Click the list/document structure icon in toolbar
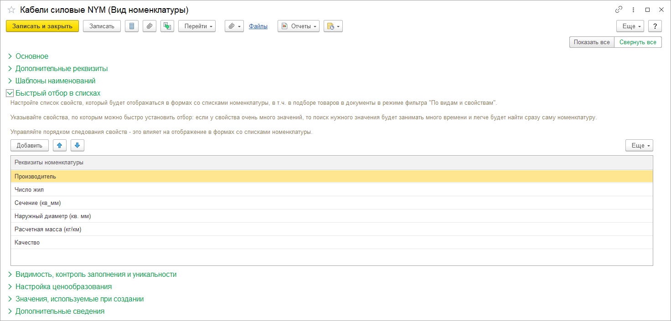 click(x=132, y=26)
